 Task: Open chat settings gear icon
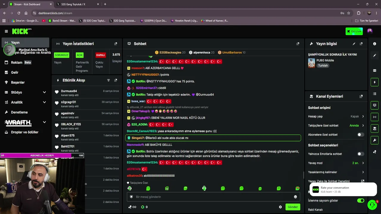pyautogui.click(x=280, y=207)
